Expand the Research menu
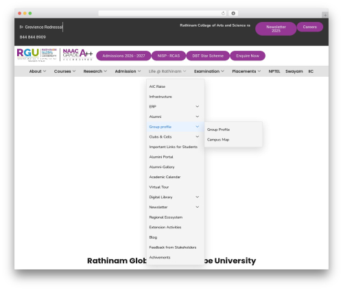343x290 pixels. pyautogui.click(x=95, y=71)
